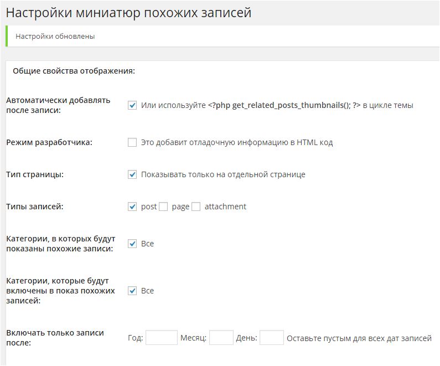Click the hint text Оставьте пустым для всех дат
Image resolution: width=440 pixels, height=366 pixels.
tap(359, 338)
